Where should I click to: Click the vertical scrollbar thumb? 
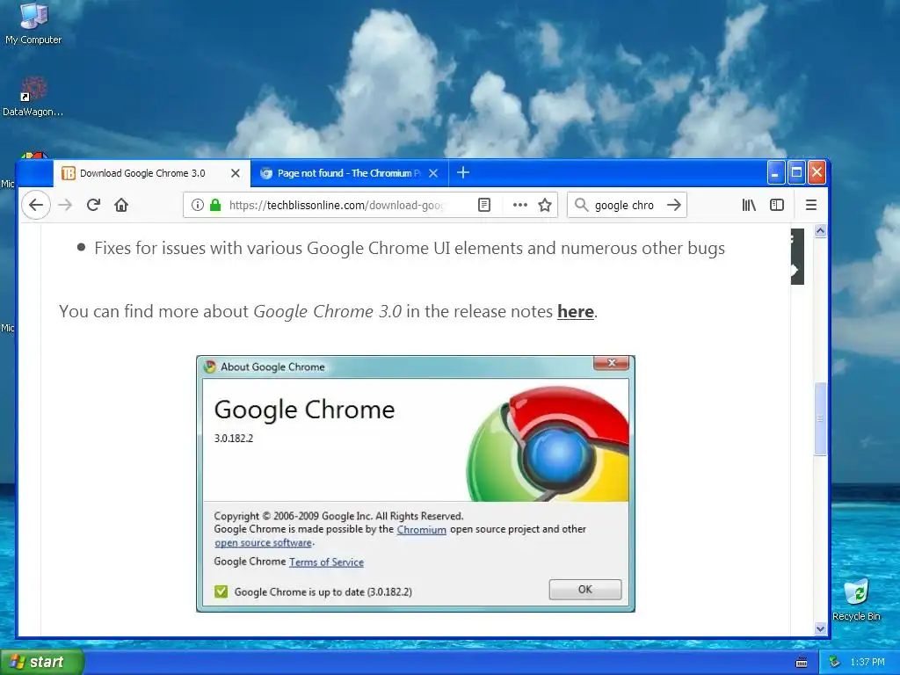click(x=820, y=418)
